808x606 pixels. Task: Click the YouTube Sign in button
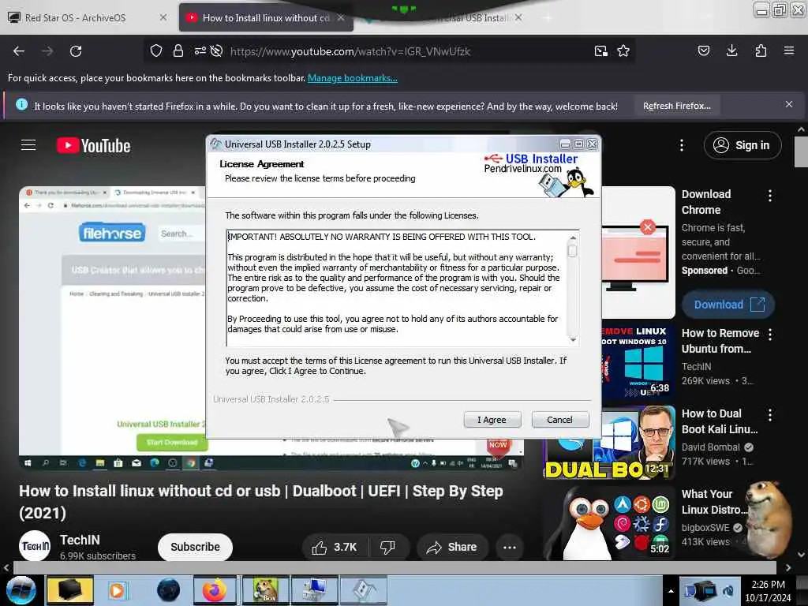pyautogui.click(x=742, y=145)
